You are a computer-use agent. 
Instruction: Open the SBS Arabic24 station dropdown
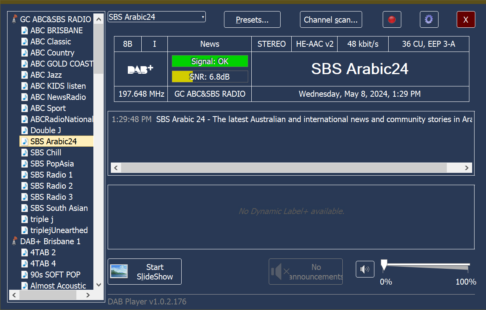[x=157, y=17]
